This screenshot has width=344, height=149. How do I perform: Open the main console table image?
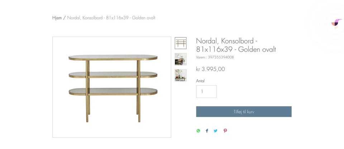click(x=112, y=87)
